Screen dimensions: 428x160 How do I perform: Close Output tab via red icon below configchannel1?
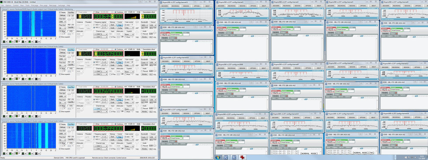coord(232,33)
